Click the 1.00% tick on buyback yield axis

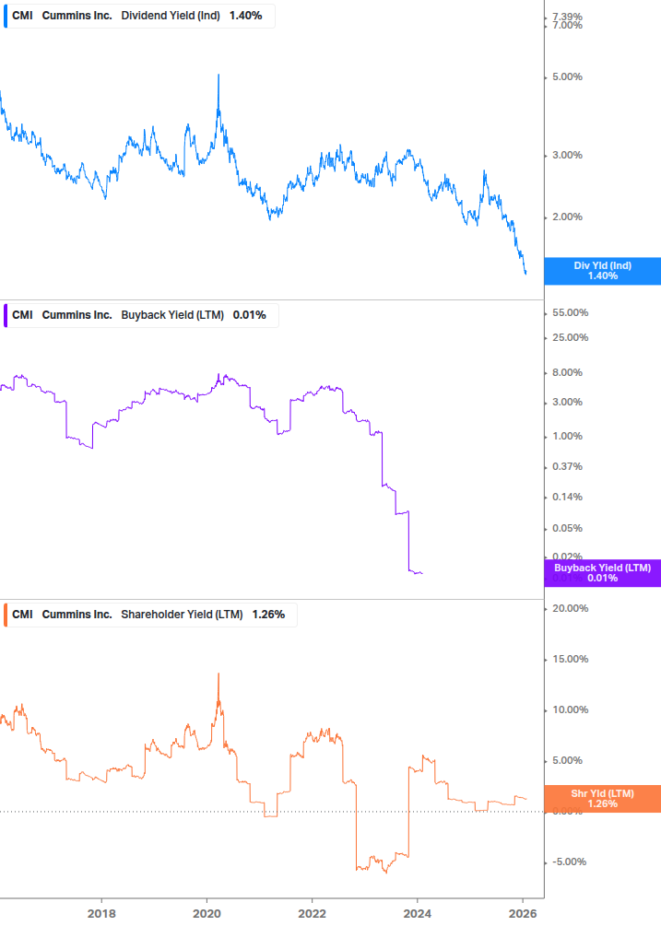[567, 437]
